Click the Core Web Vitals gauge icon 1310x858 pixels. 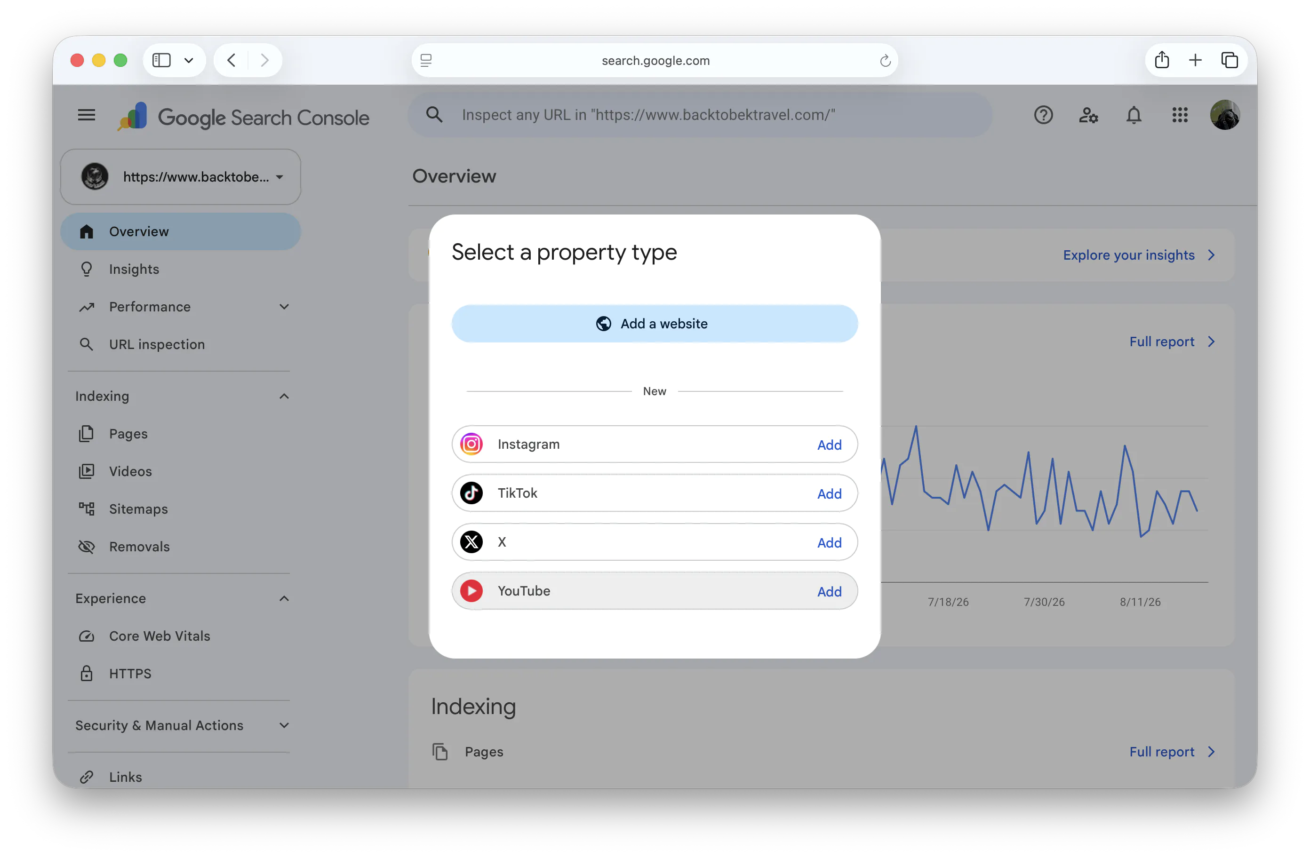pos(87,636)
